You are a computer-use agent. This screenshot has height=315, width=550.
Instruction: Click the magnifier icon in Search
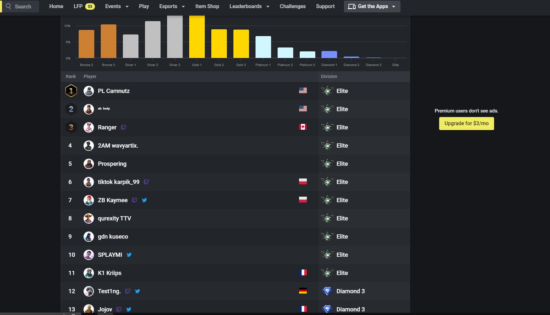click(8, 6)
